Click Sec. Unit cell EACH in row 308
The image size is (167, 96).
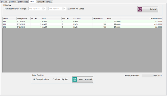click(x=83, y=24)
